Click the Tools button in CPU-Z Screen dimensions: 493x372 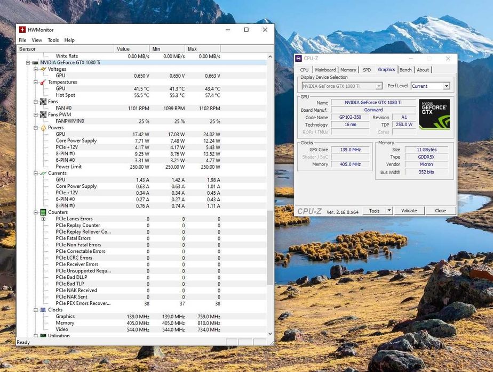[x=374, y=211]
